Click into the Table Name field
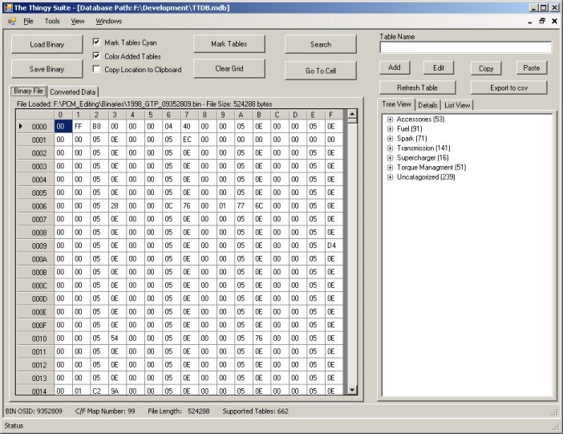 pyautogui.click(x=466, y=47)
